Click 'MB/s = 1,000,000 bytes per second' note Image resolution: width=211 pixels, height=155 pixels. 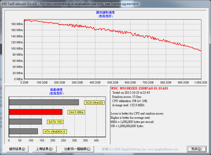[133, 122]
